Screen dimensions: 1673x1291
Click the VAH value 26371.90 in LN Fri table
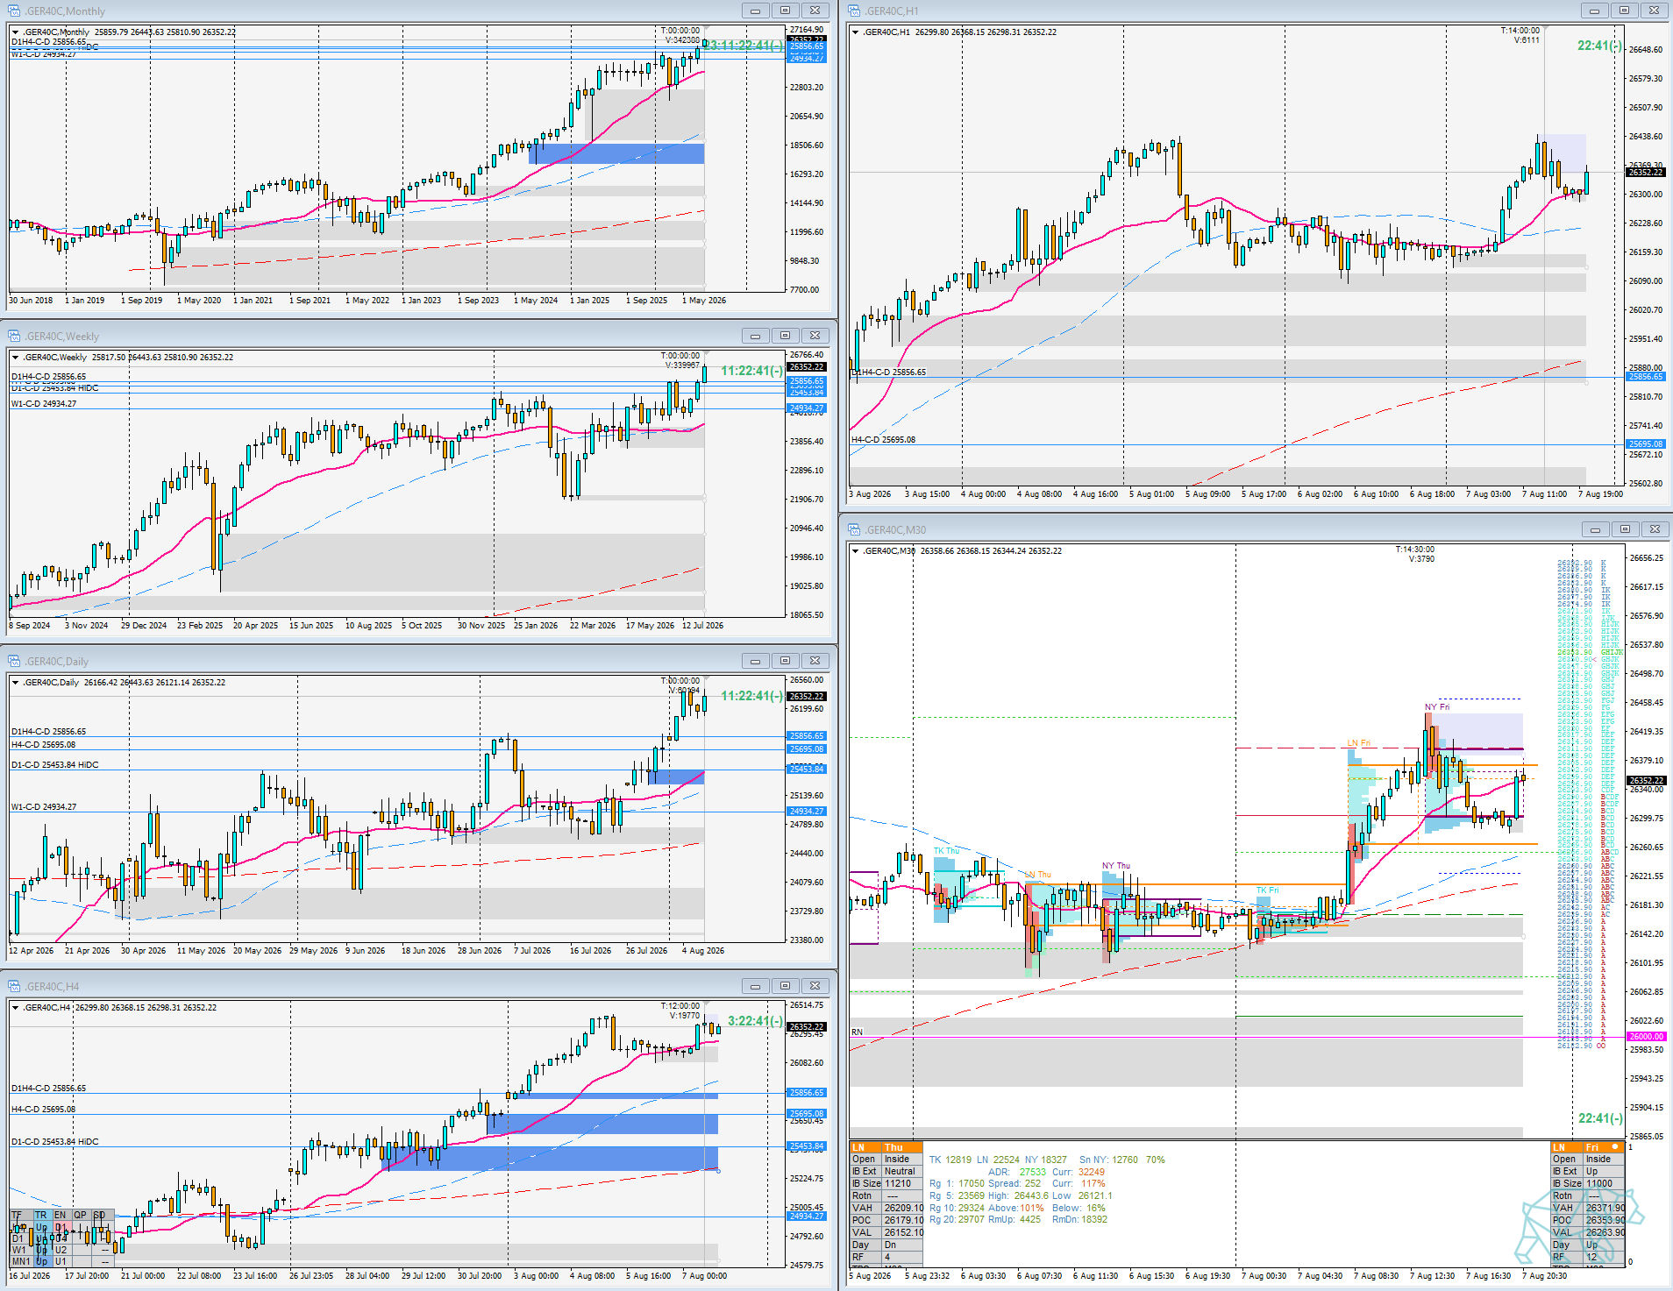[x=1605, y=1209]
